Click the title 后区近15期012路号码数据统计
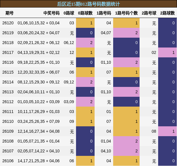 click(88, 4)
